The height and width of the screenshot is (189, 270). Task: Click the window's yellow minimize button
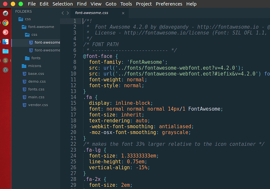[x=13, y=4]
